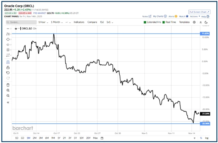The width and height of the screenshot is (218, 143).
Task: Open the measurement lines tool
Action: pos(8,55)
